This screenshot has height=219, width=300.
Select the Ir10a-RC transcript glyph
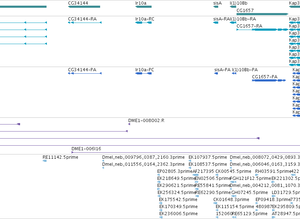click(x=143, y=23)
